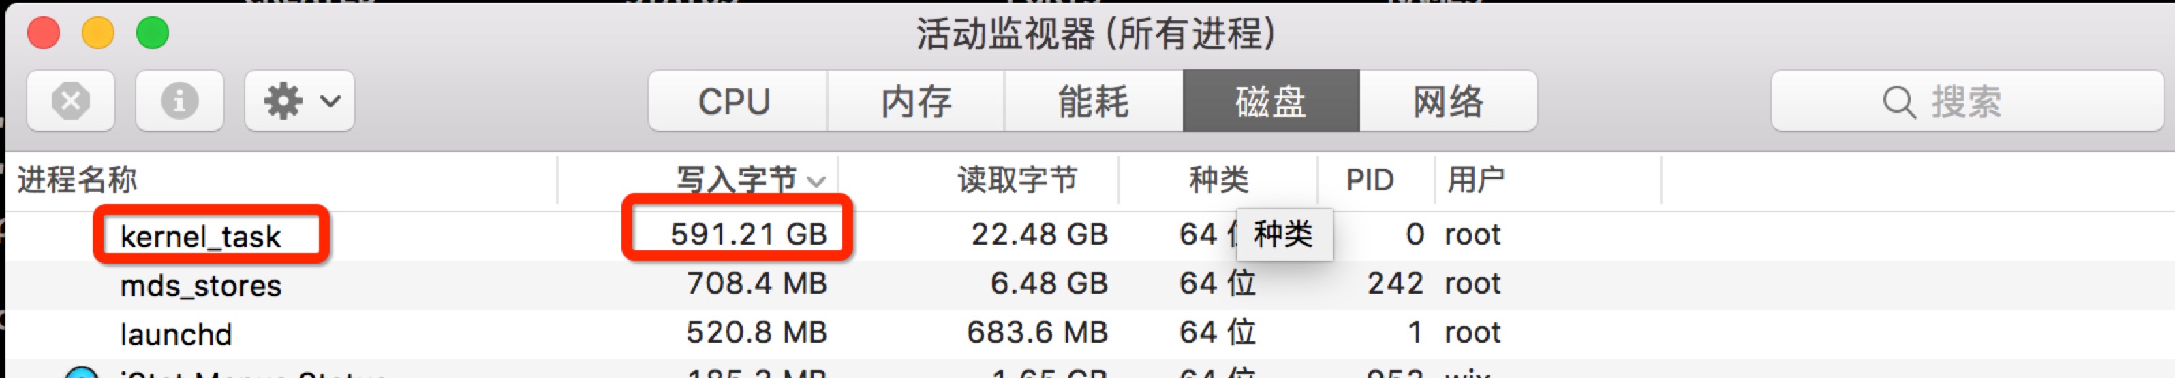
Task: Select the 磁盘 tab
Action: point(1271,101)
